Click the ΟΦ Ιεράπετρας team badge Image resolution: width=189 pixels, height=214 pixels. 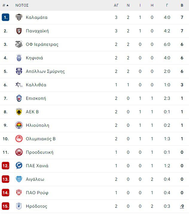pos(19,44)
